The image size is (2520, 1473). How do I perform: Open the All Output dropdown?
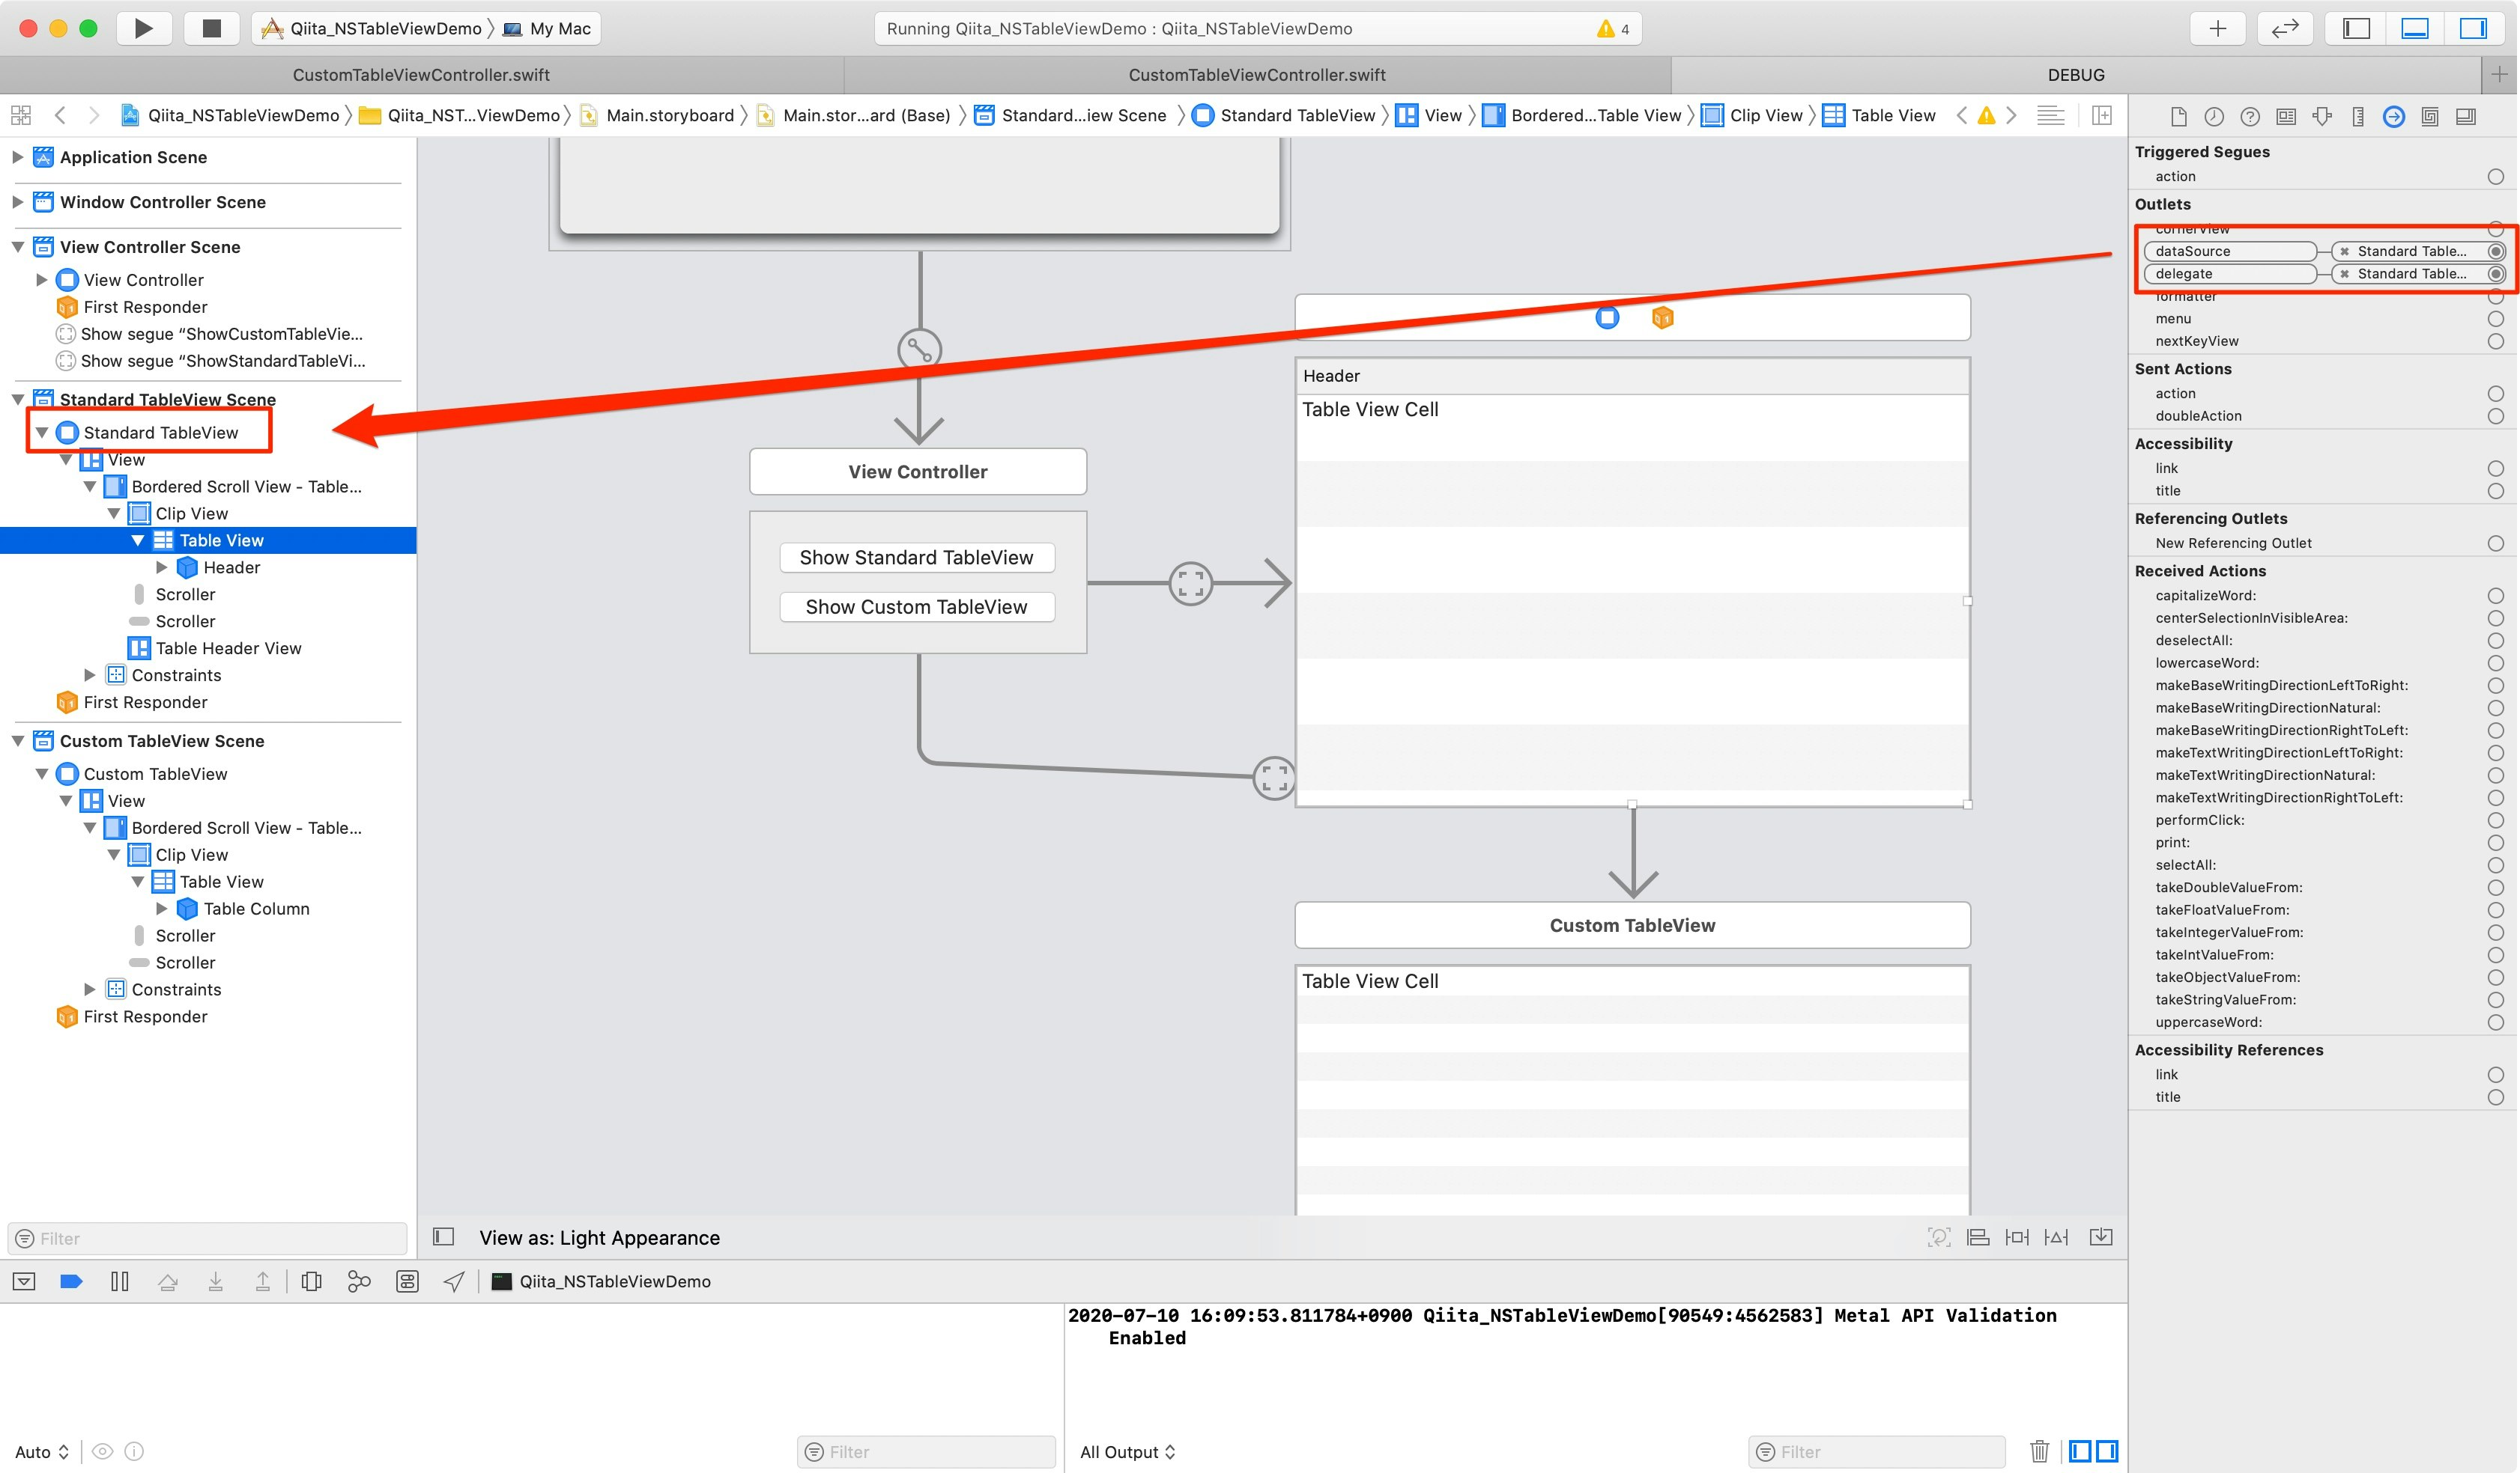click(x=1127, y=1451)
